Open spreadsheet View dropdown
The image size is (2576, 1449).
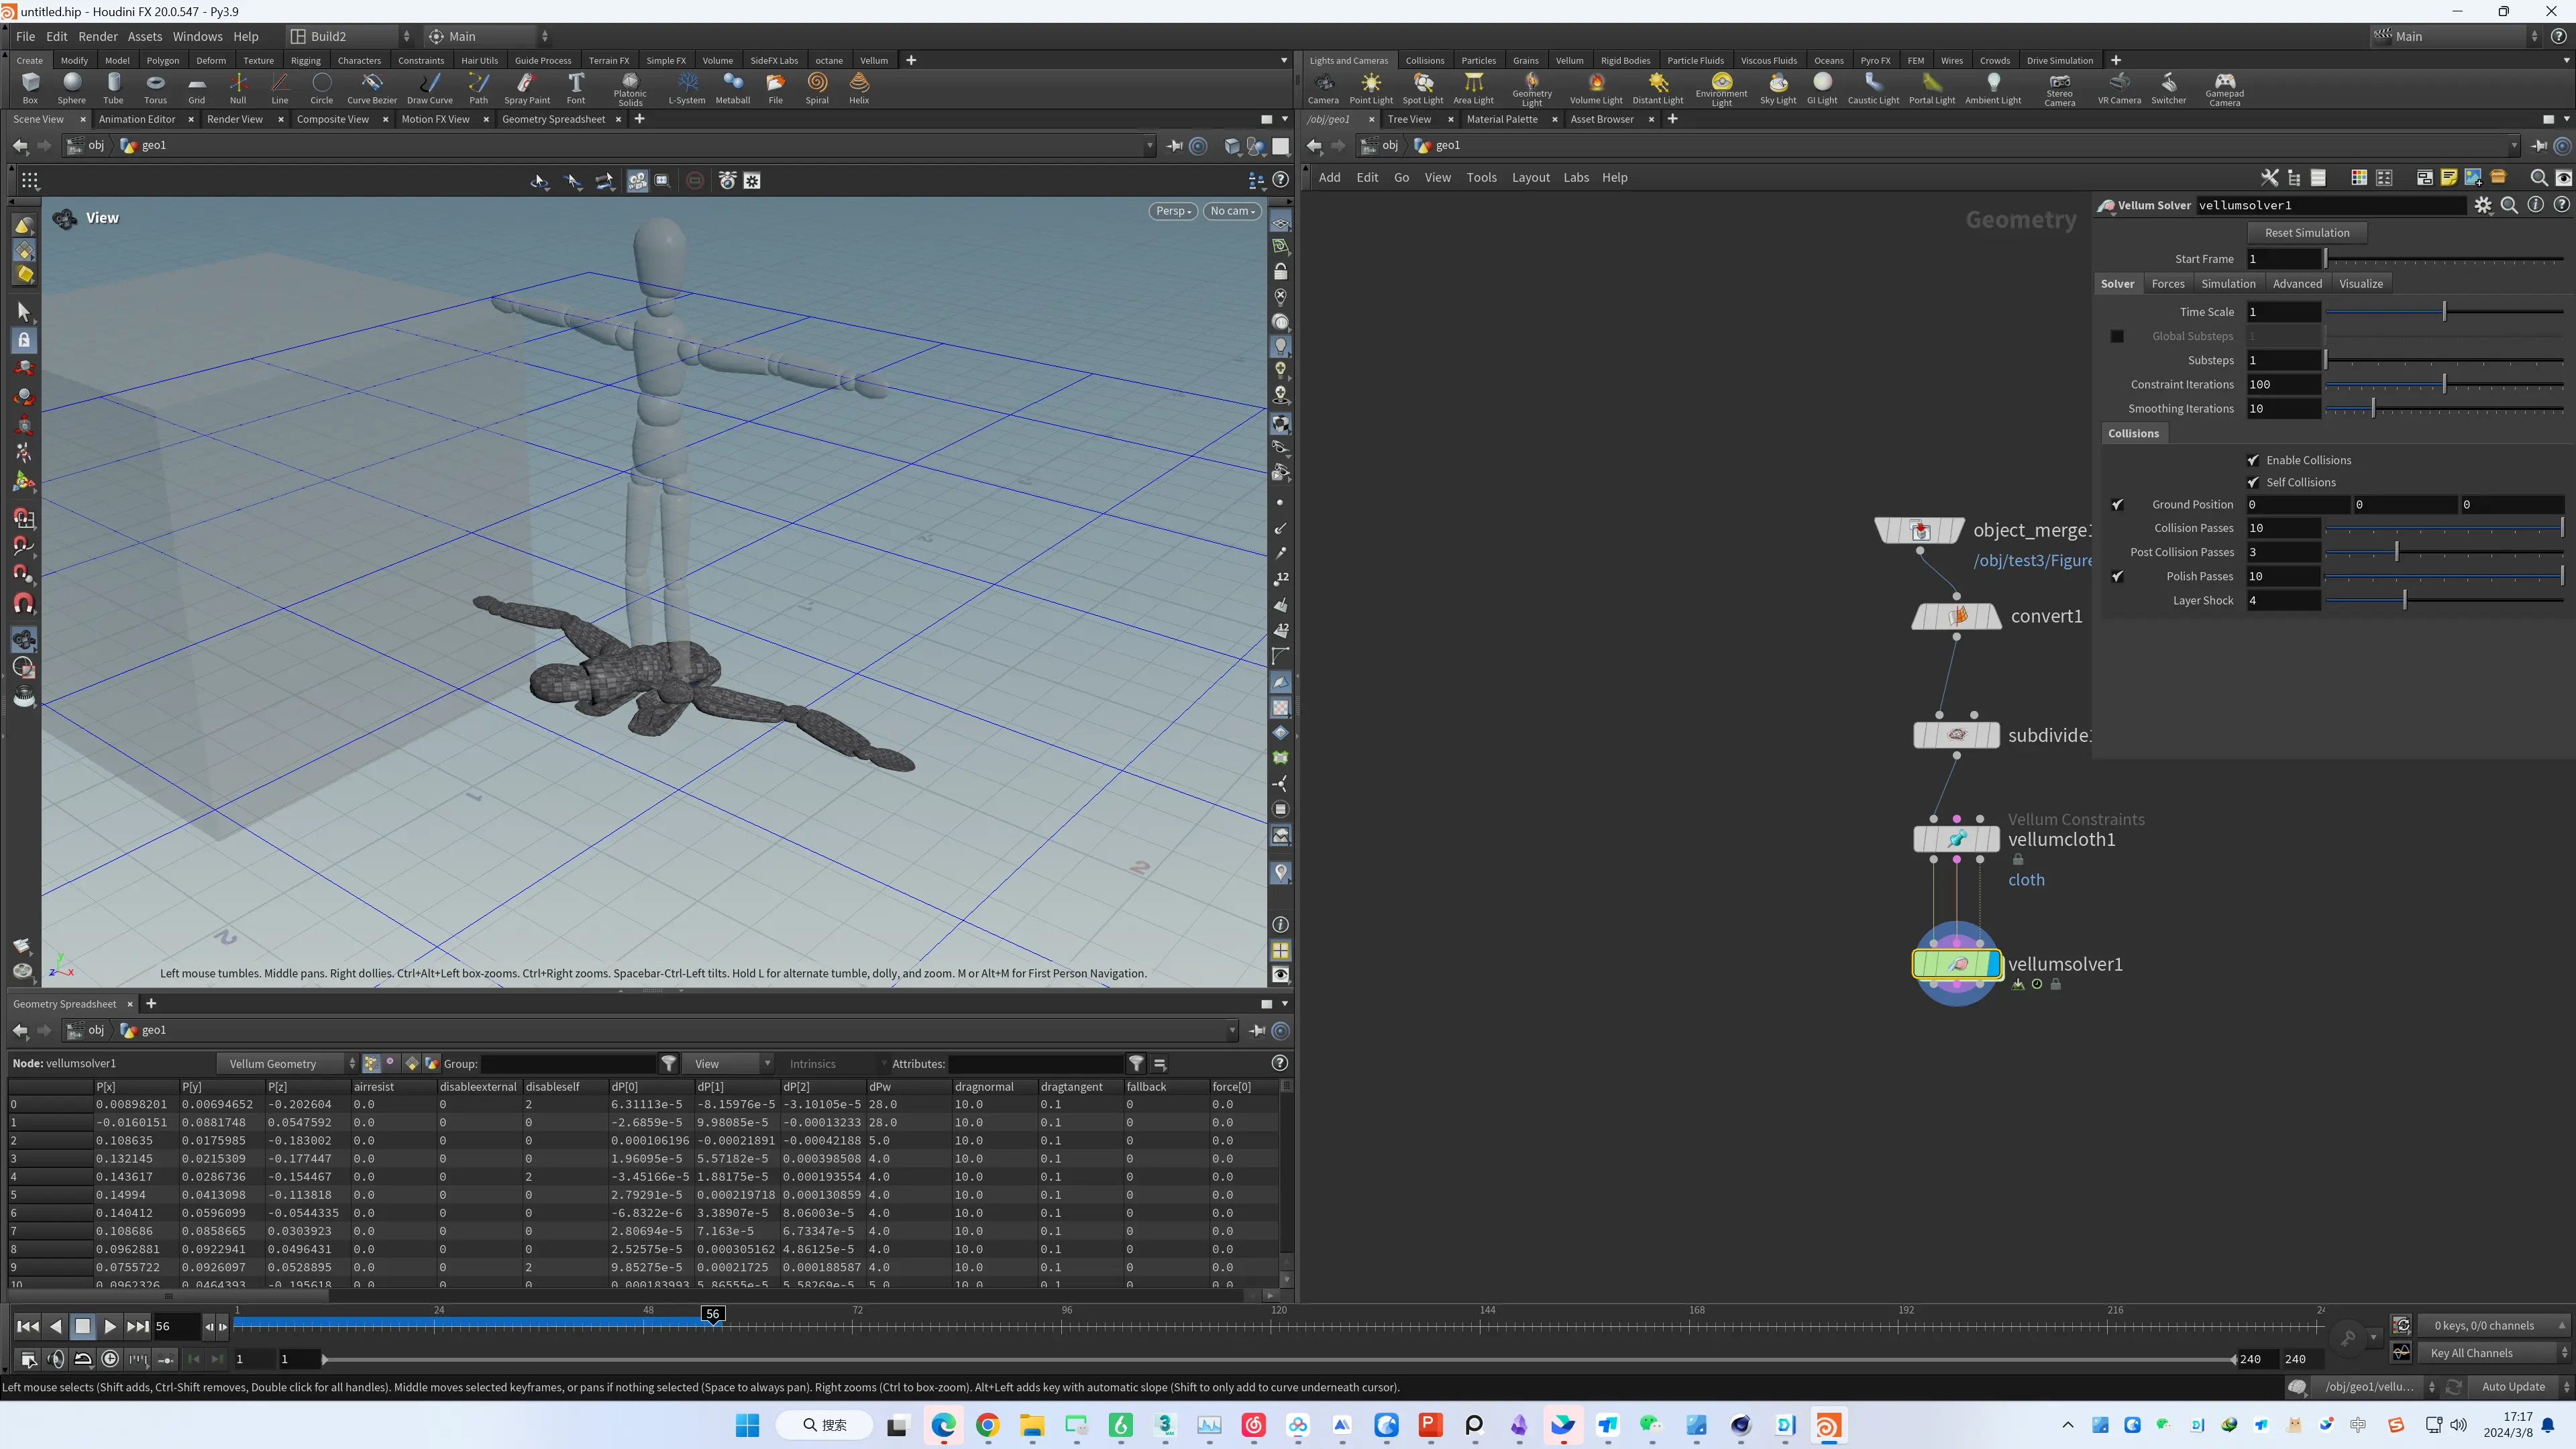[x=732, y=1064]
